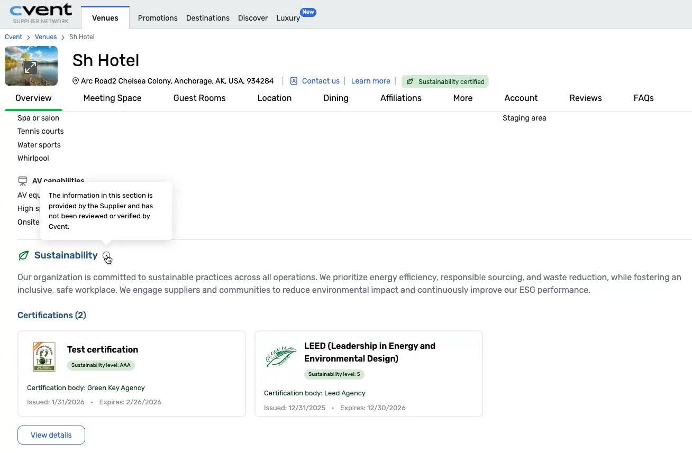Click the Cvent Supplier Network logo

click(x=41, y=14)
